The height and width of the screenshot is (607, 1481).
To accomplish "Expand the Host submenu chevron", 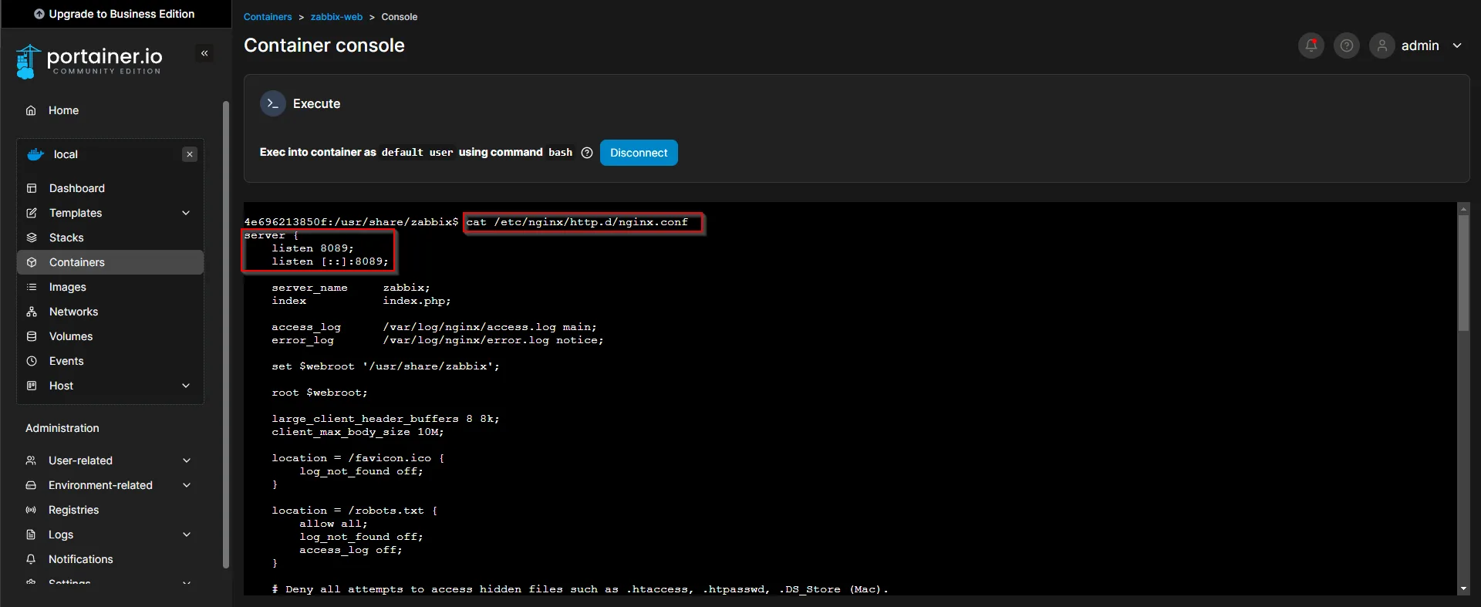I will (x=186, y=386).
